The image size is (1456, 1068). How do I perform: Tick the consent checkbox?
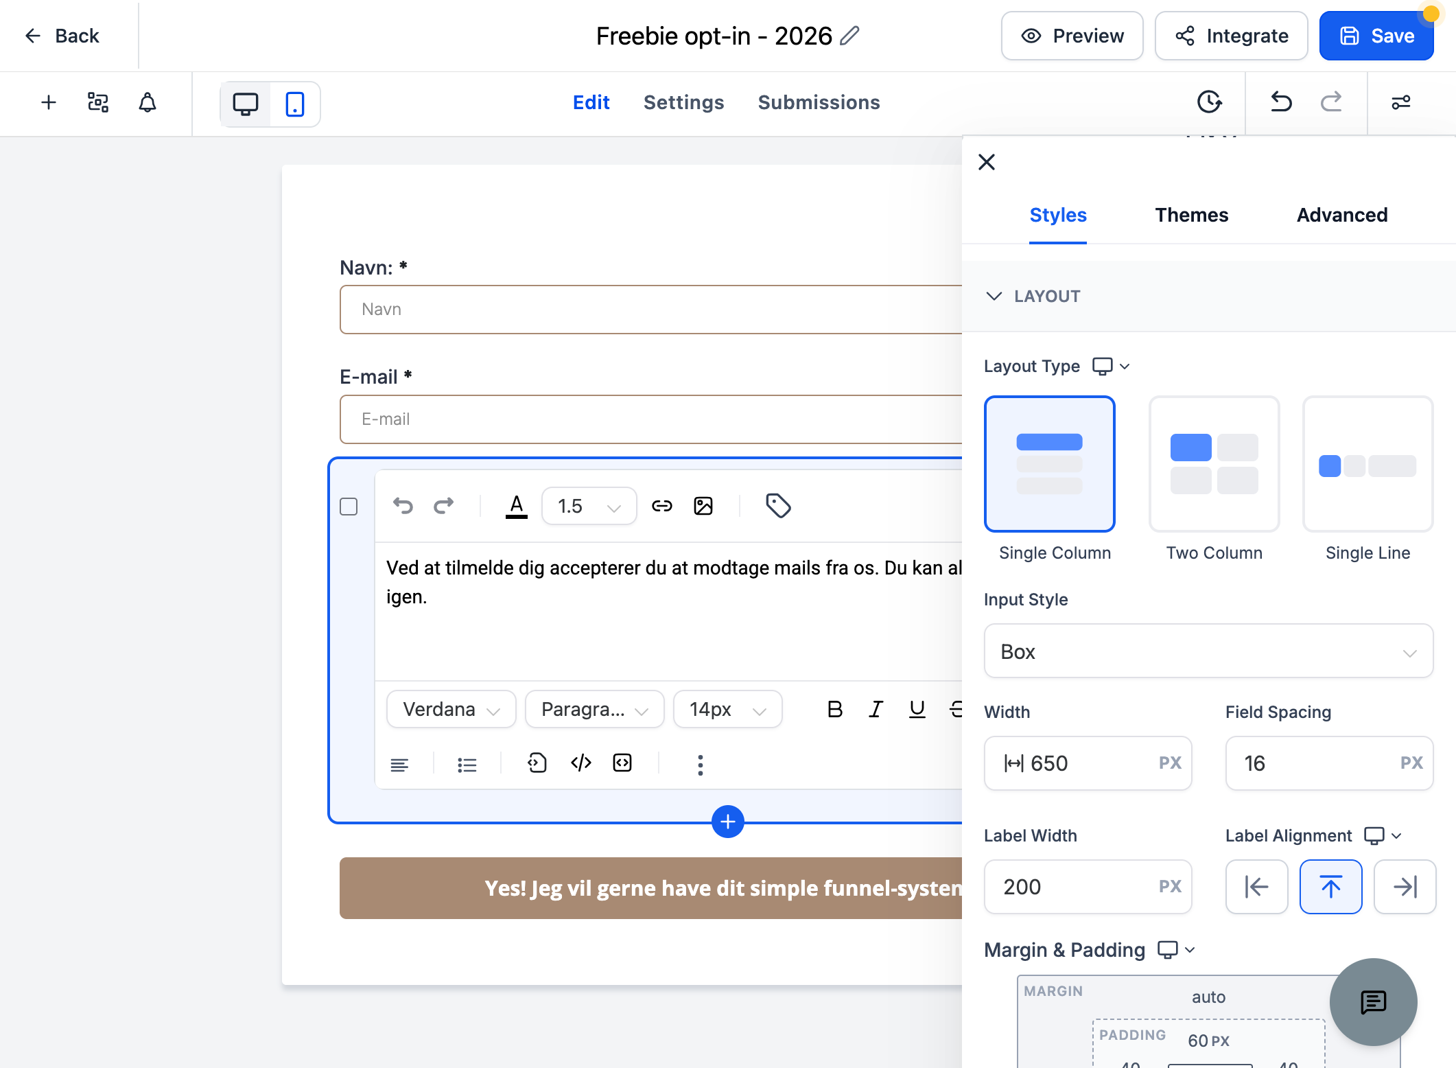click(x=349, y=507)
